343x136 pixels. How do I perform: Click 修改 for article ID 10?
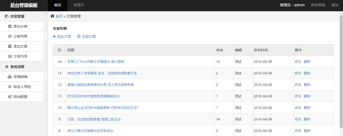pos(298,108)
